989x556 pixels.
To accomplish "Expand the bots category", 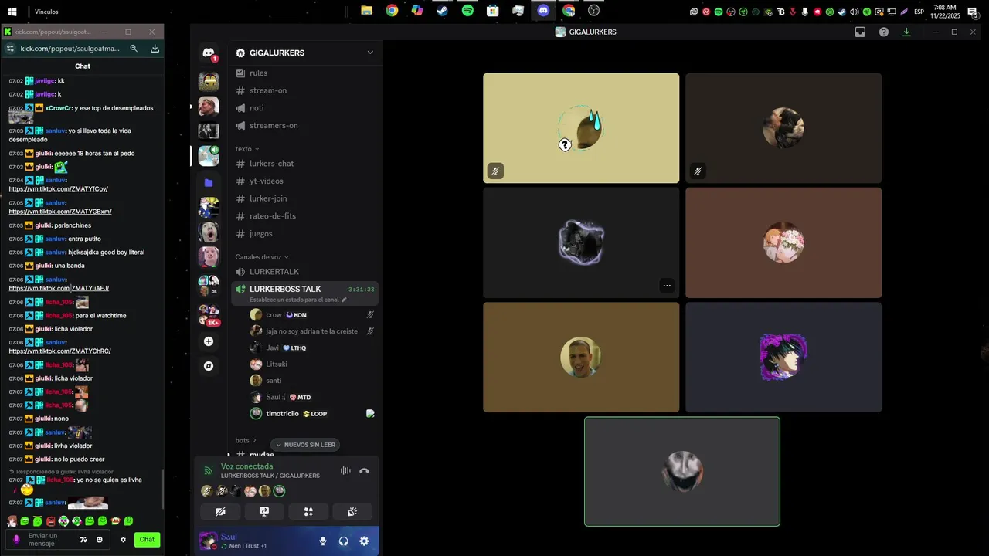I will point(246,440).
